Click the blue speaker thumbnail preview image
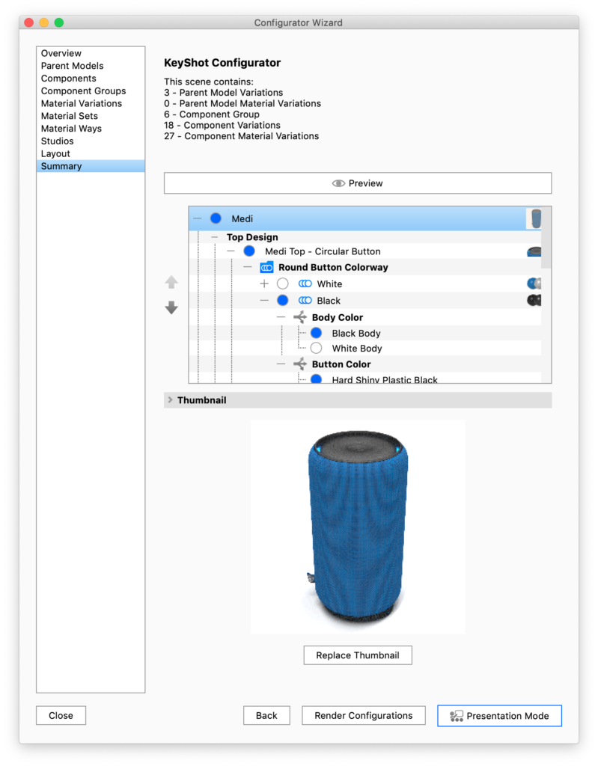The width and height of the screenshot is (598, 766). pos(357,527)
